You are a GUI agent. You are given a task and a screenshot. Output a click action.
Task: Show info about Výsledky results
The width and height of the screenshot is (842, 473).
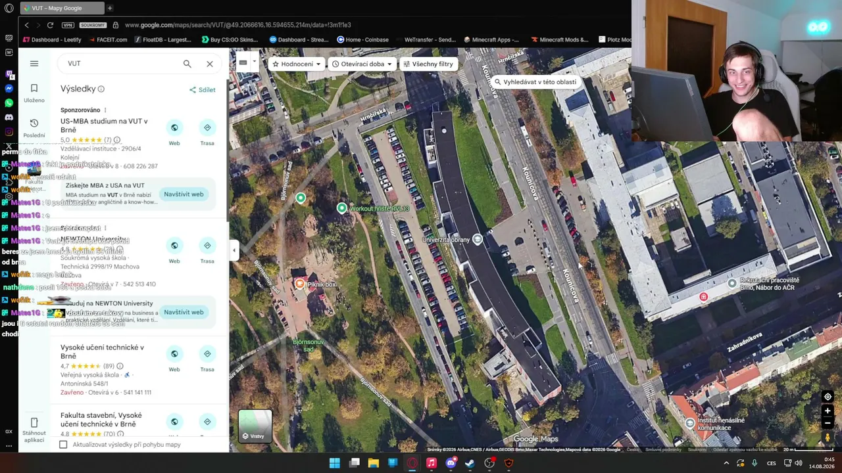coord(101,89)
